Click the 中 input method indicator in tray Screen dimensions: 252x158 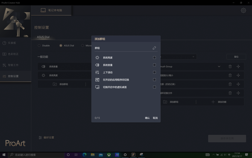click(x=229, y=155)
